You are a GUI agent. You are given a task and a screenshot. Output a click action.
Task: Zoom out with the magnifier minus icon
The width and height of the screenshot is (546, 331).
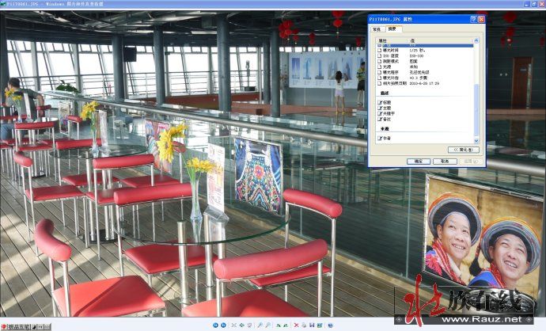coord(267,325)
